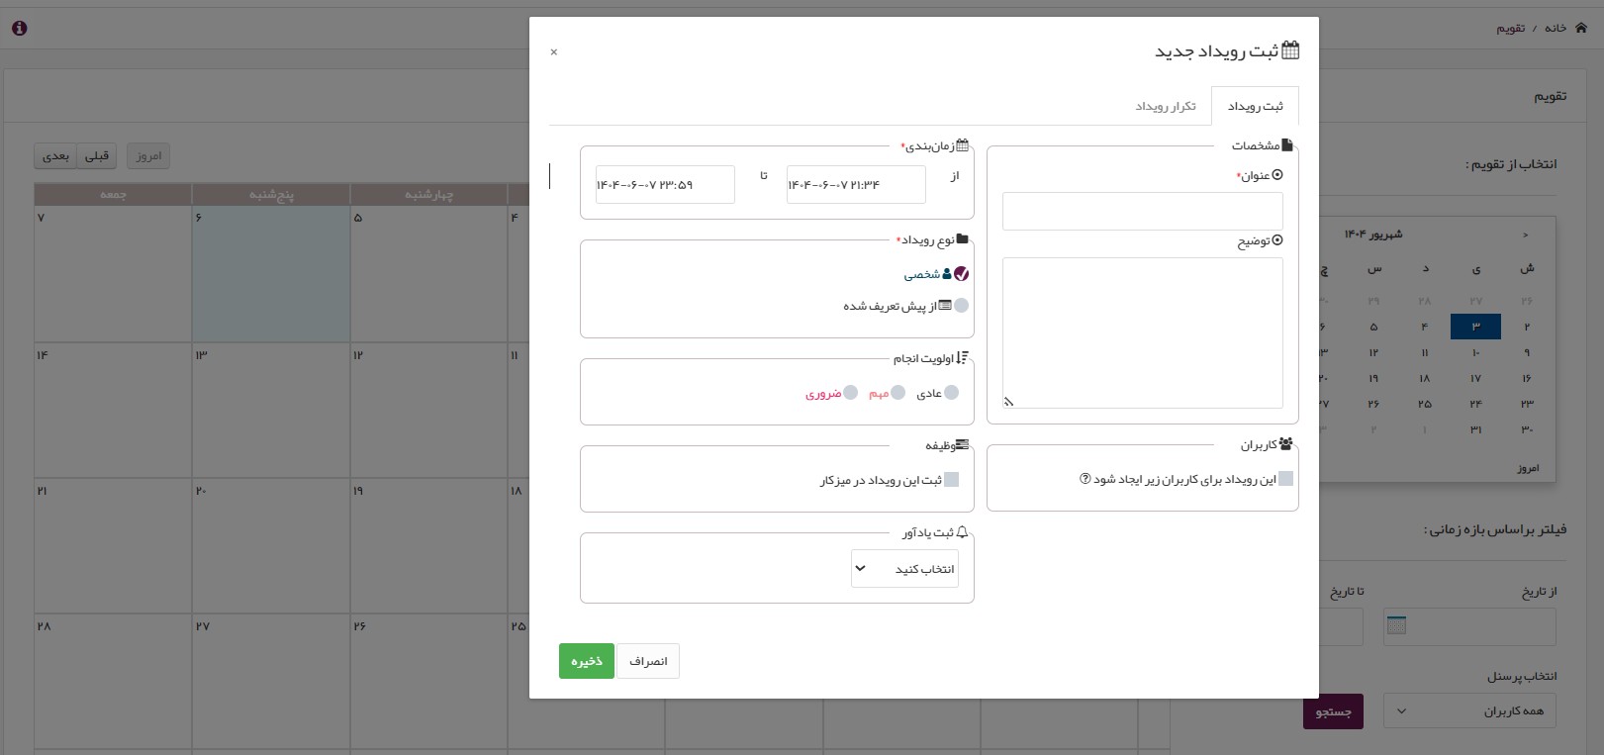Click the calendar icon in the از تاریخ field

click(1396, 625)
